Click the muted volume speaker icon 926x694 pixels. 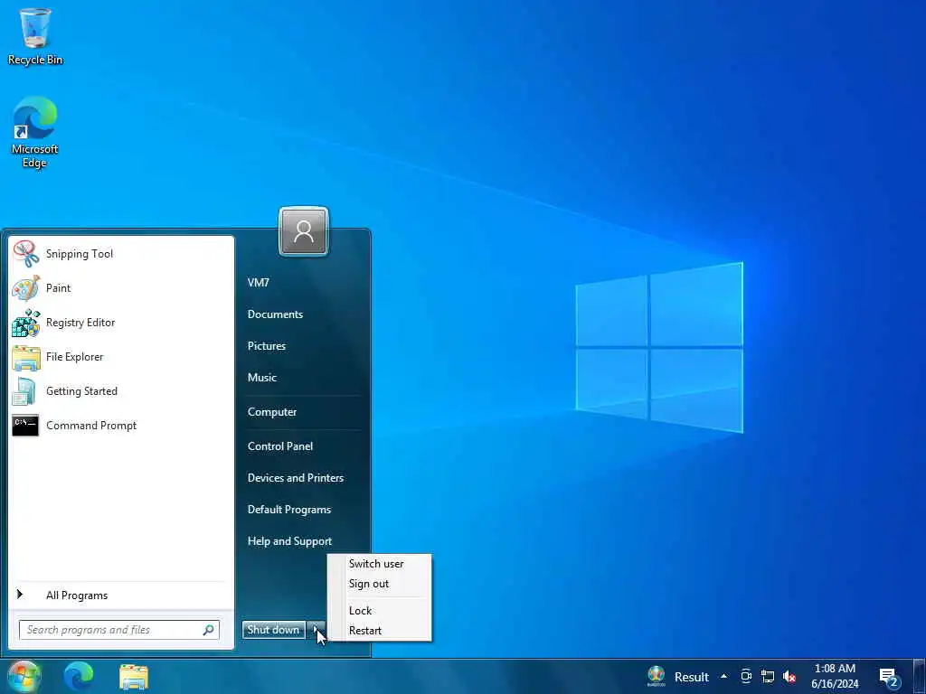[789, 677]
